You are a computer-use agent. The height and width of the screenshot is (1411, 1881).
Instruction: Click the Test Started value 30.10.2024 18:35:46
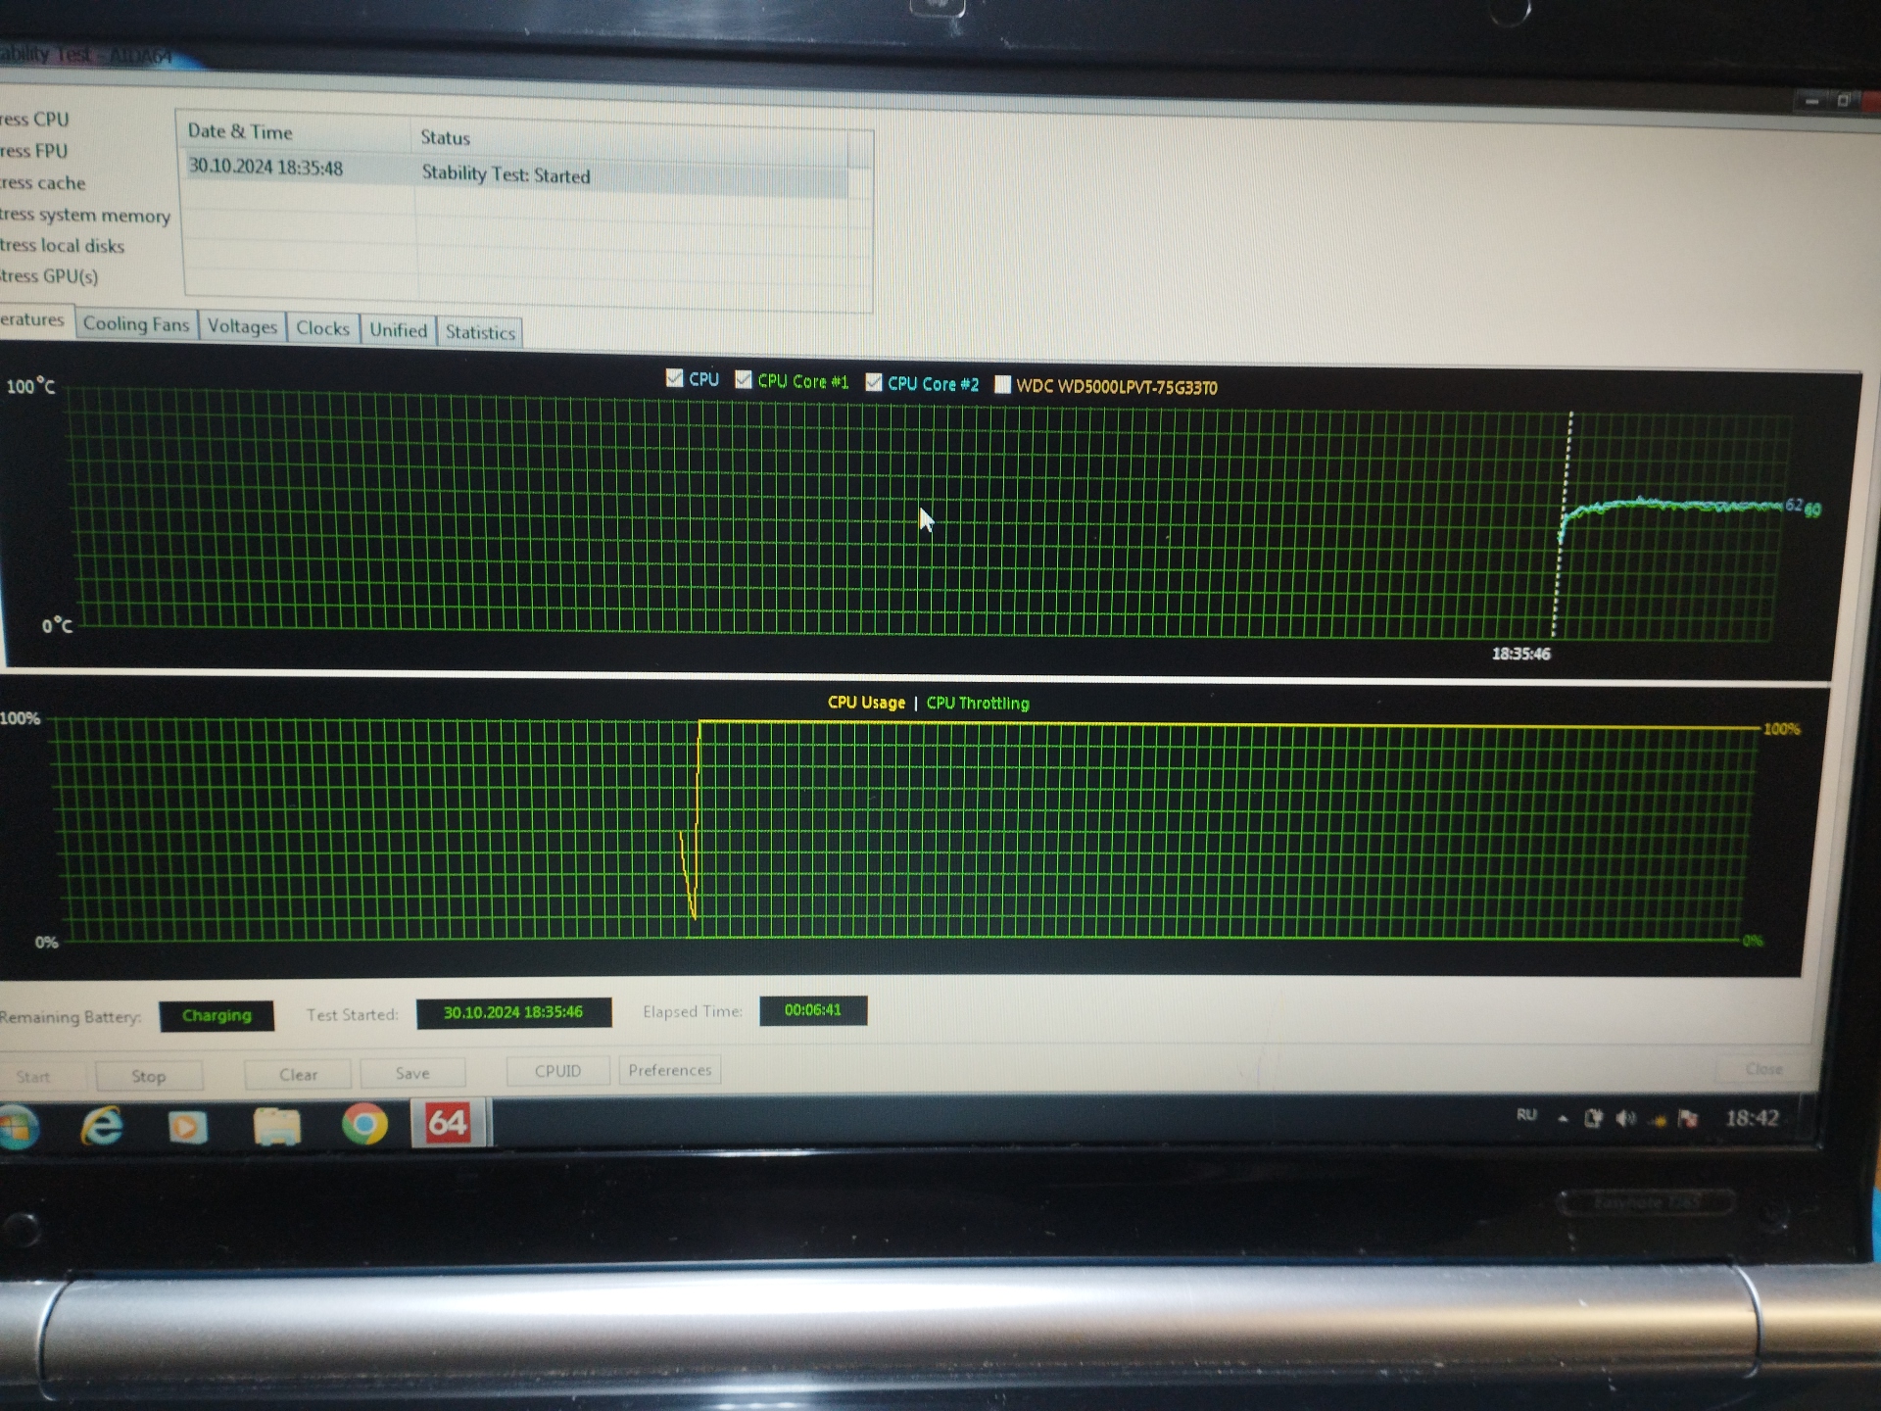point(513,1012)
